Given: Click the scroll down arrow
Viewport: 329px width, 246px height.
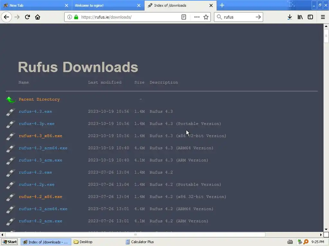Looking at the screenshot, I should pyautogui.click(x=326, y=229).
